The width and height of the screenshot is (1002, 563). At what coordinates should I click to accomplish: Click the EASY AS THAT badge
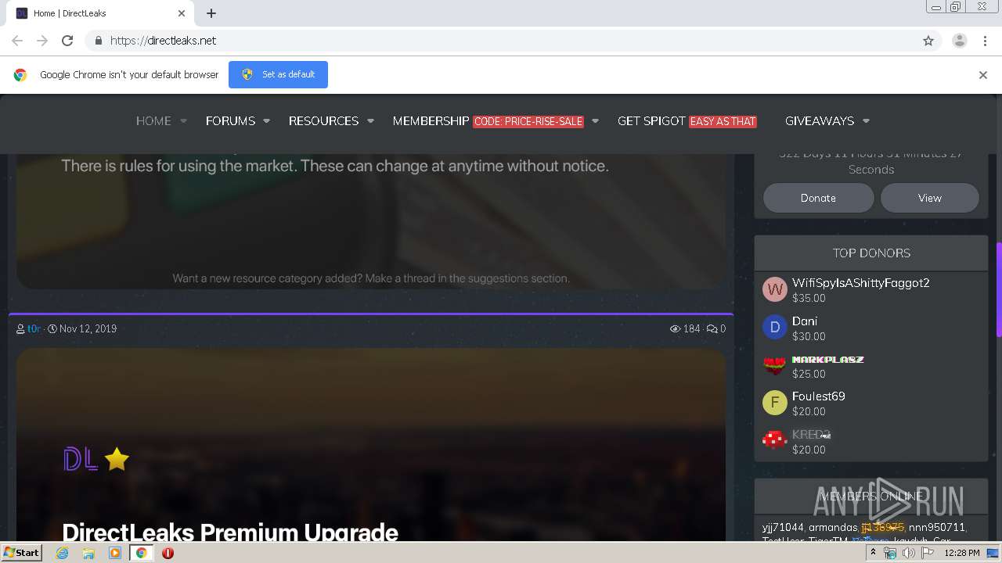(x=723, y=121)
